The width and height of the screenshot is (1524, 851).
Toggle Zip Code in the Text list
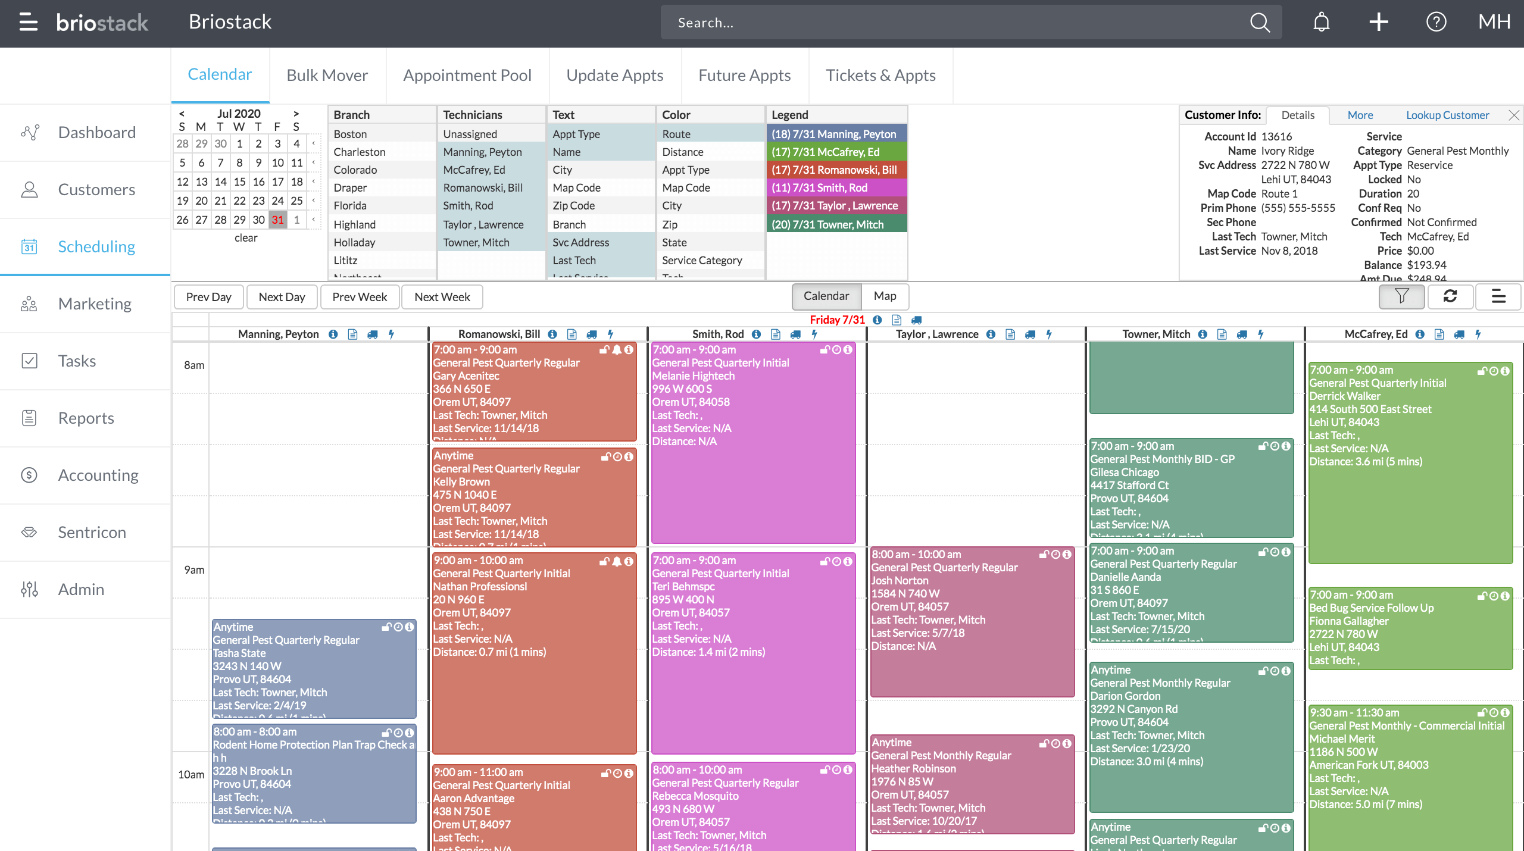pyautogui.click(x=601, y=205)
